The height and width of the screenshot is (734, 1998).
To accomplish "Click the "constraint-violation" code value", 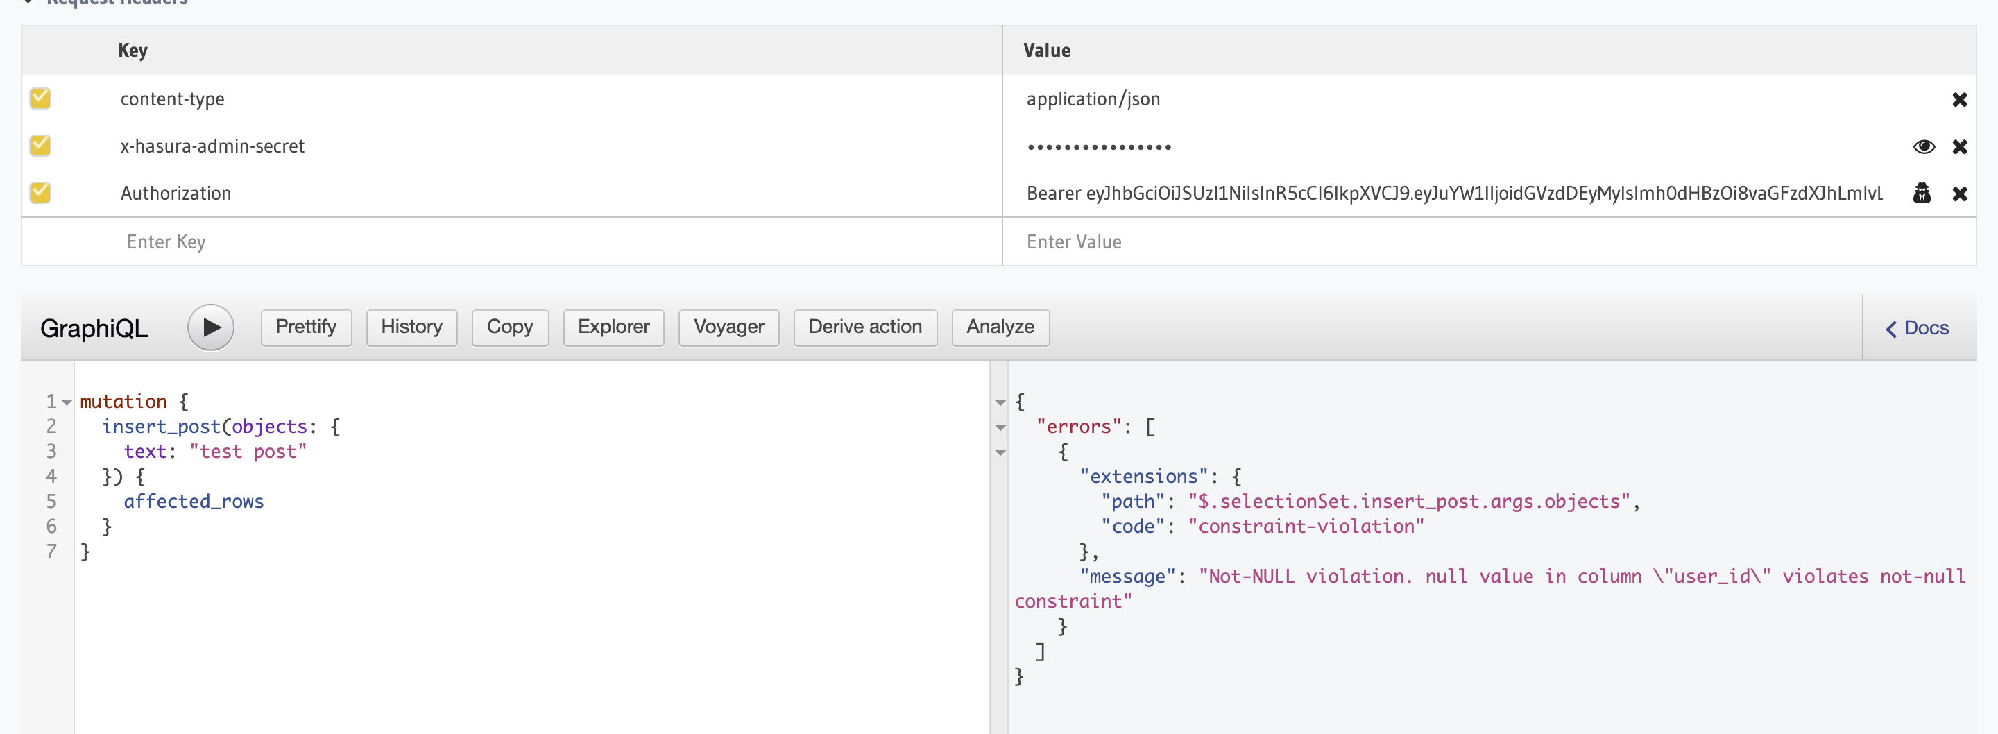I will [x=1306, y=527].
